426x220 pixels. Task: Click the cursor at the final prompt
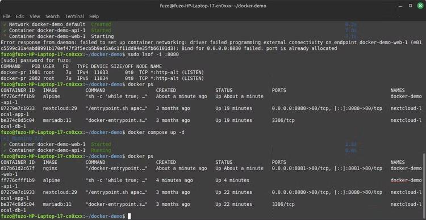(130, 216)
